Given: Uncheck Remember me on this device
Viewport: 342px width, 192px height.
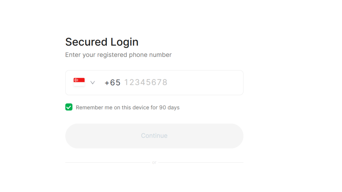Looking at the screenshot, I should point(69,107).
